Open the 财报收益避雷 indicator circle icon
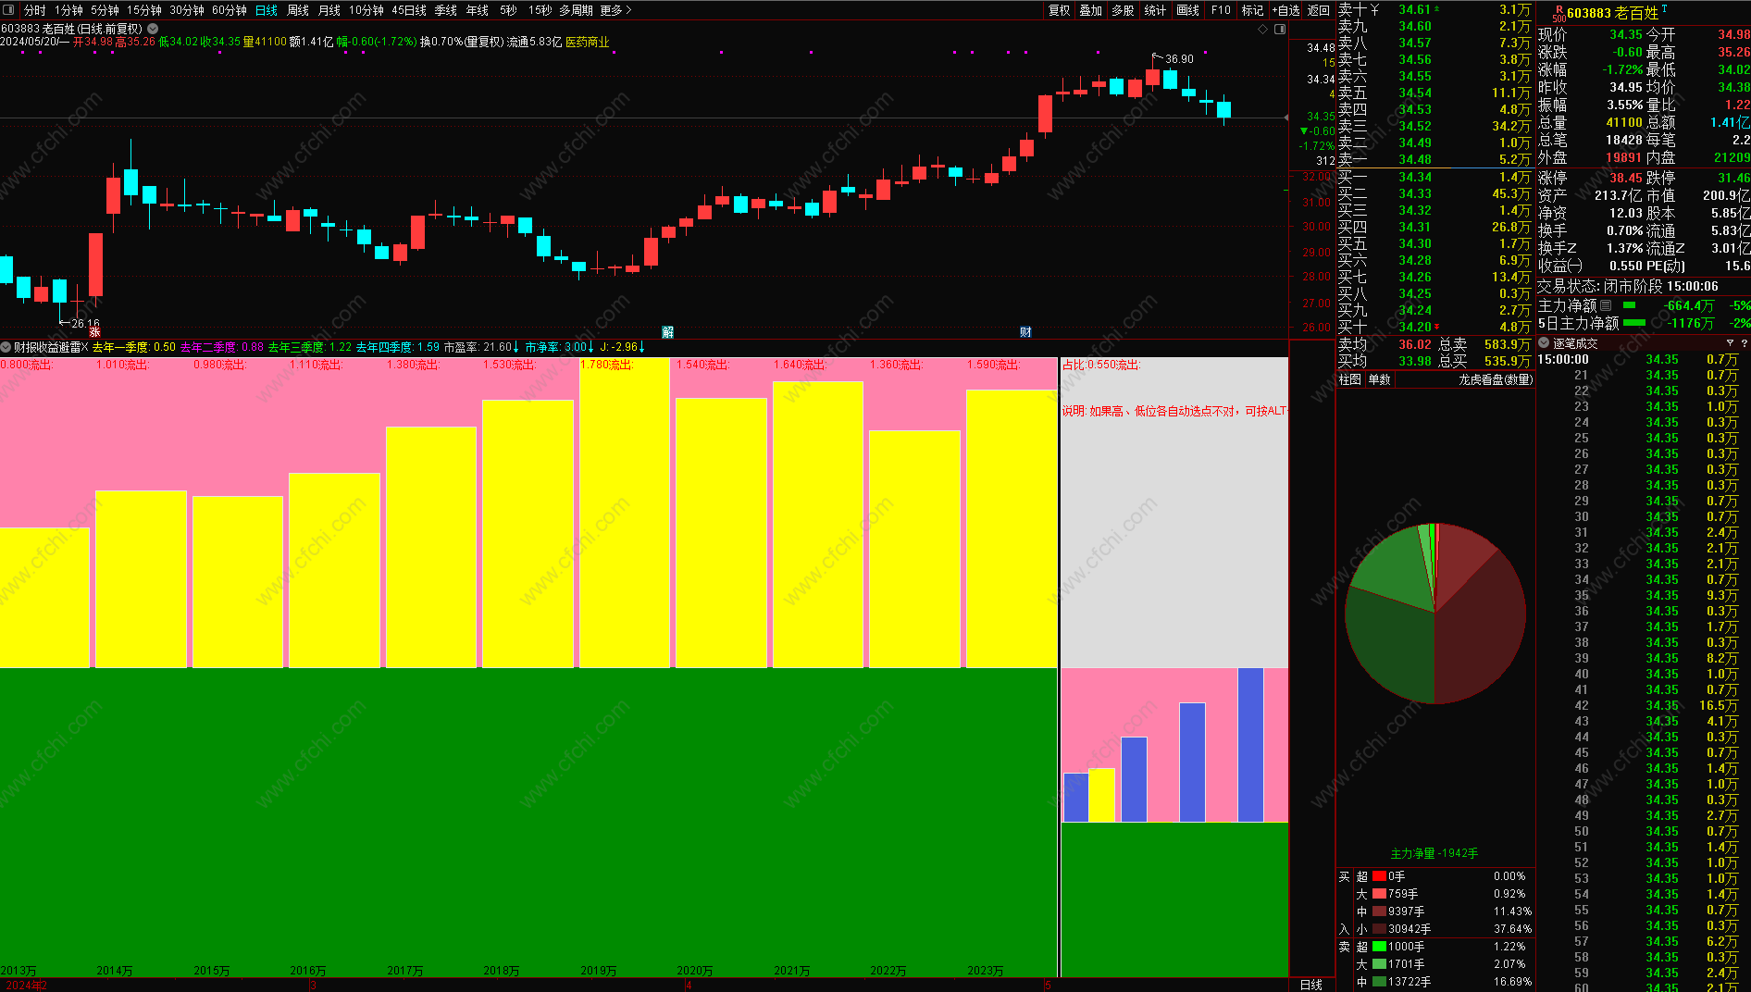 pos(6,347)
